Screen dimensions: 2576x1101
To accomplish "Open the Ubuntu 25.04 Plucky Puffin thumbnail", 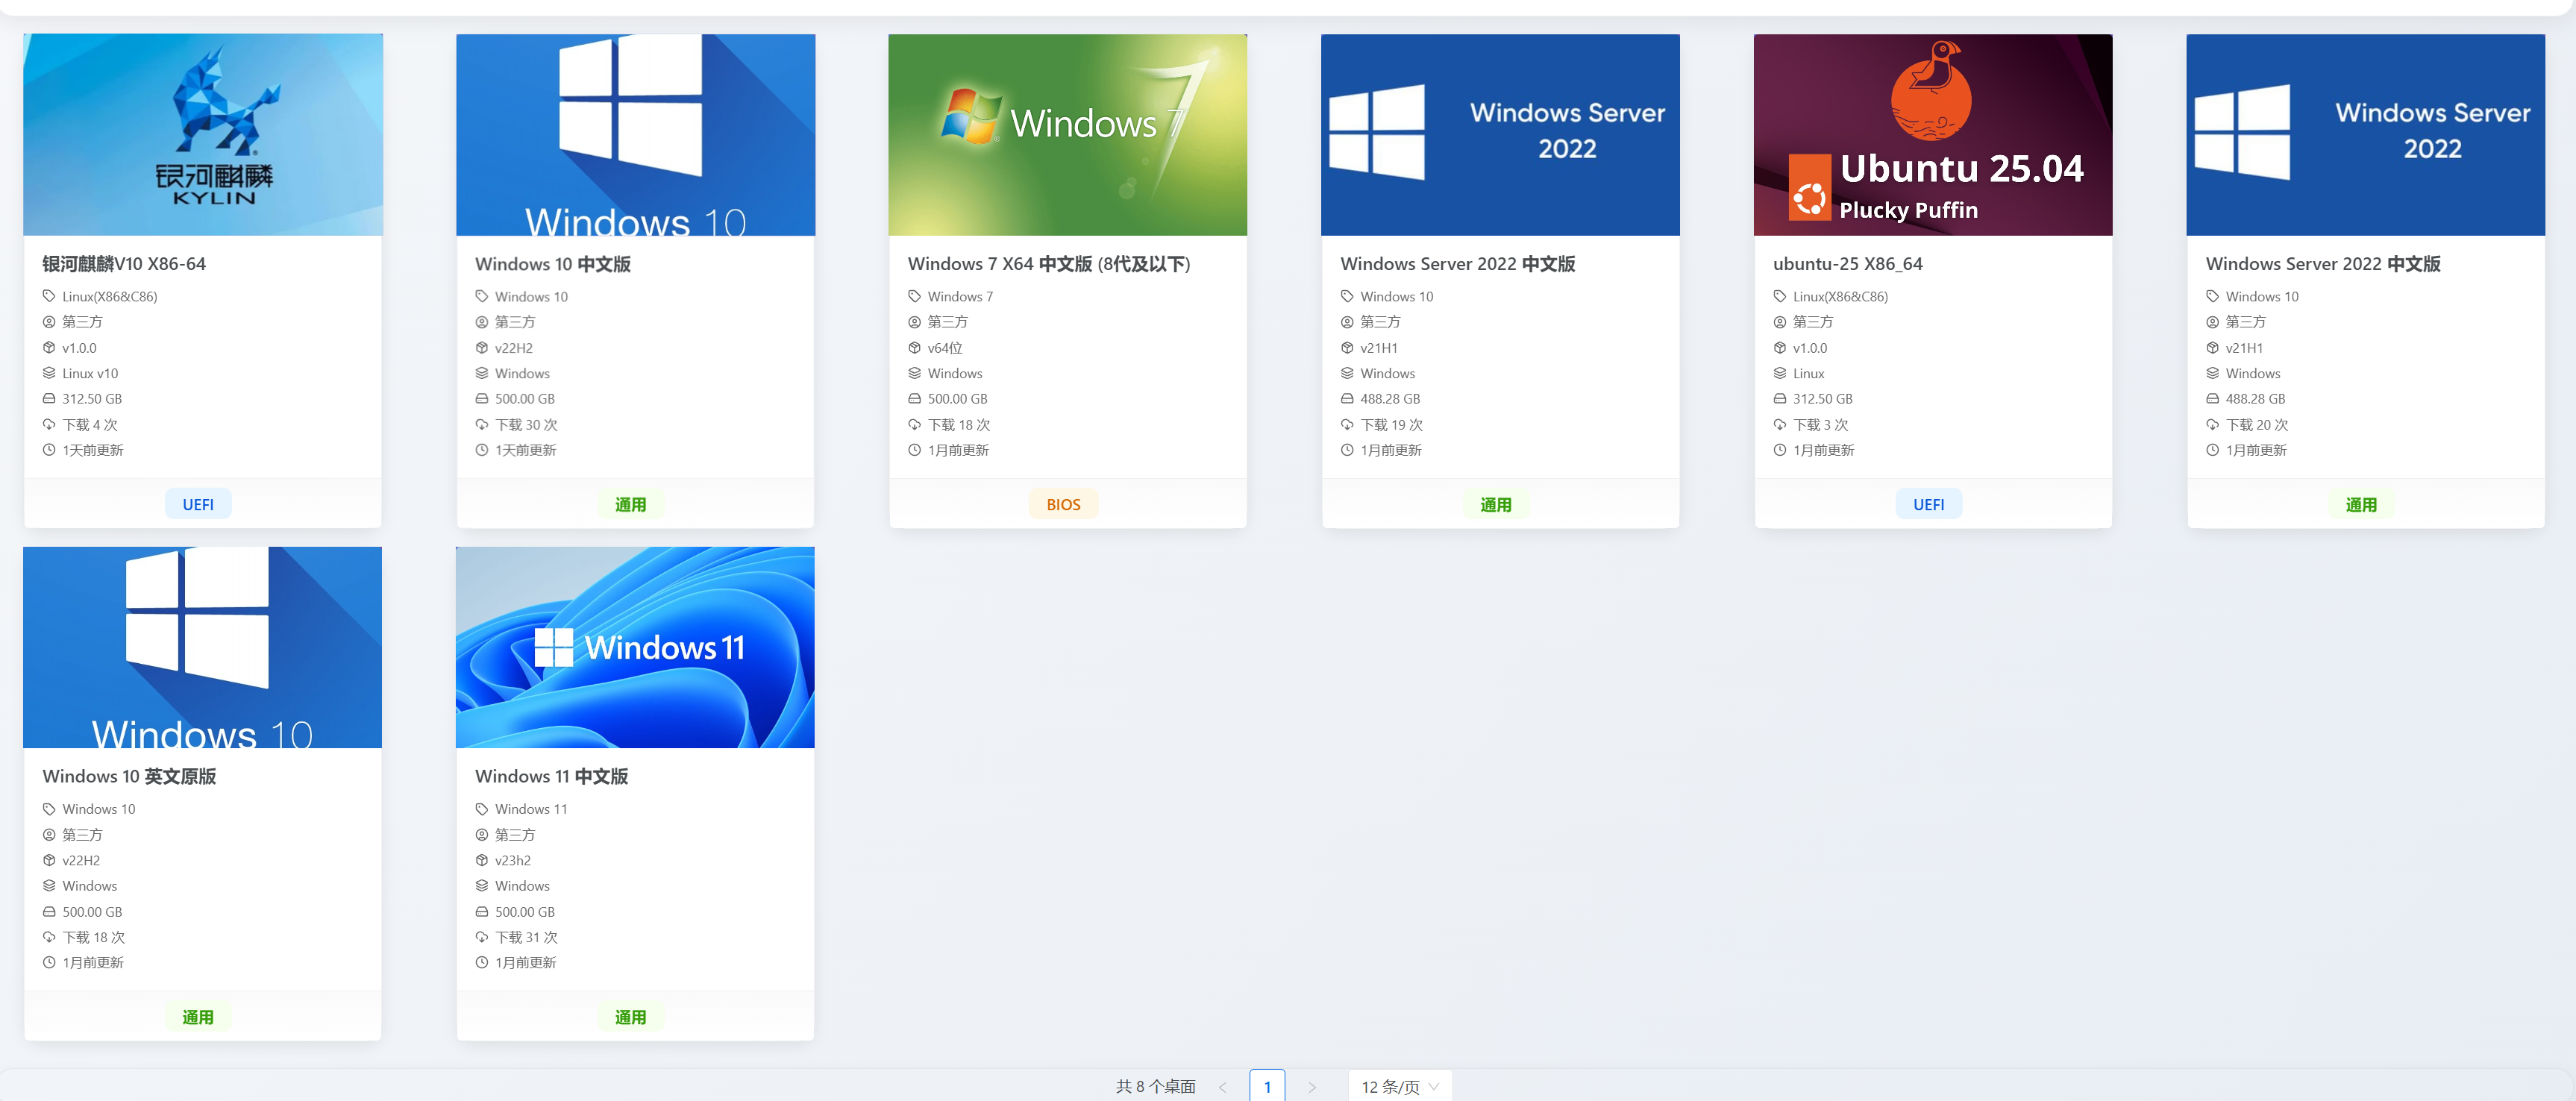I will tap(1932, 134).
